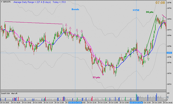Click price axis value 10746

(169, 57)
